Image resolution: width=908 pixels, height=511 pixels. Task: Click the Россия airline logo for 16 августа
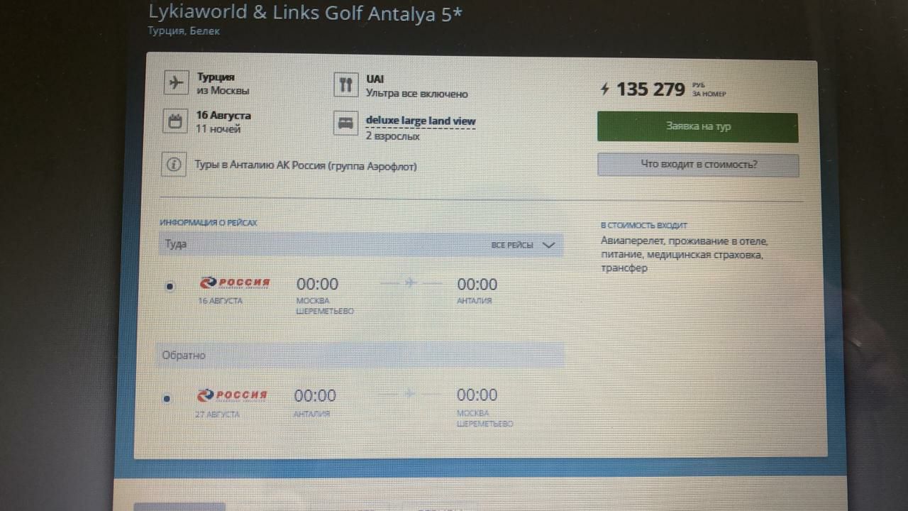coord(235,282)
